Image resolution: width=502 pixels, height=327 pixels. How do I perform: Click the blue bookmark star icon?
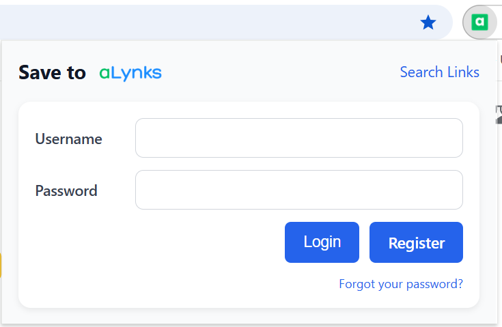(428, 23)
